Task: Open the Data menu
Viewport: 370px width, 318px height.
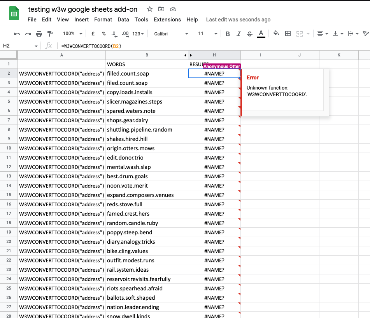Action: pyautogui.click(x=123, y=19)
